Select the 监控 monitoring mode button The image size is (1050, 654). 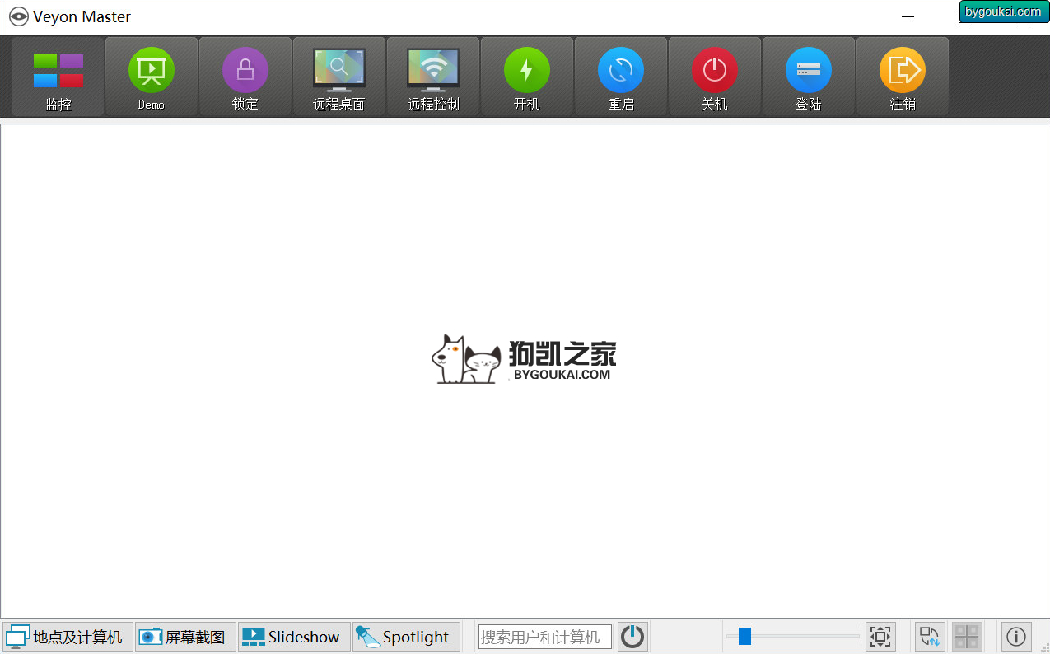click(58, 77)
